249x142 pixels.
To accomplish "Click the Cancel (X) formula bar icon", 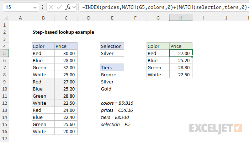I will pos(51,7).
